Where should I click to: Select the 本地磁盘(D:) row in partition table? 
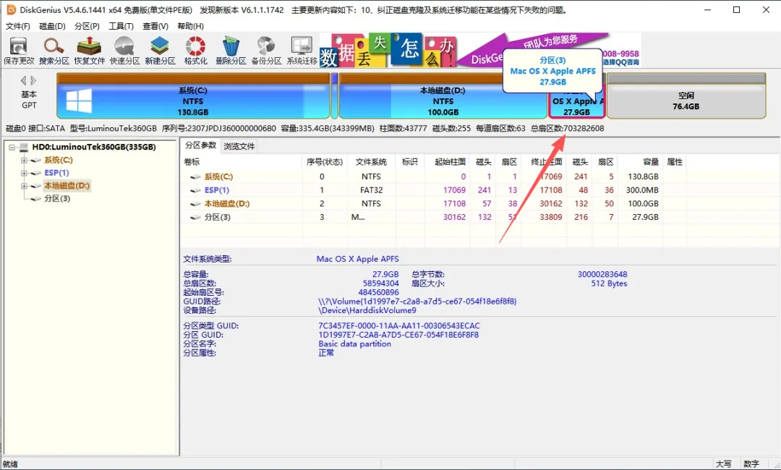435,204
